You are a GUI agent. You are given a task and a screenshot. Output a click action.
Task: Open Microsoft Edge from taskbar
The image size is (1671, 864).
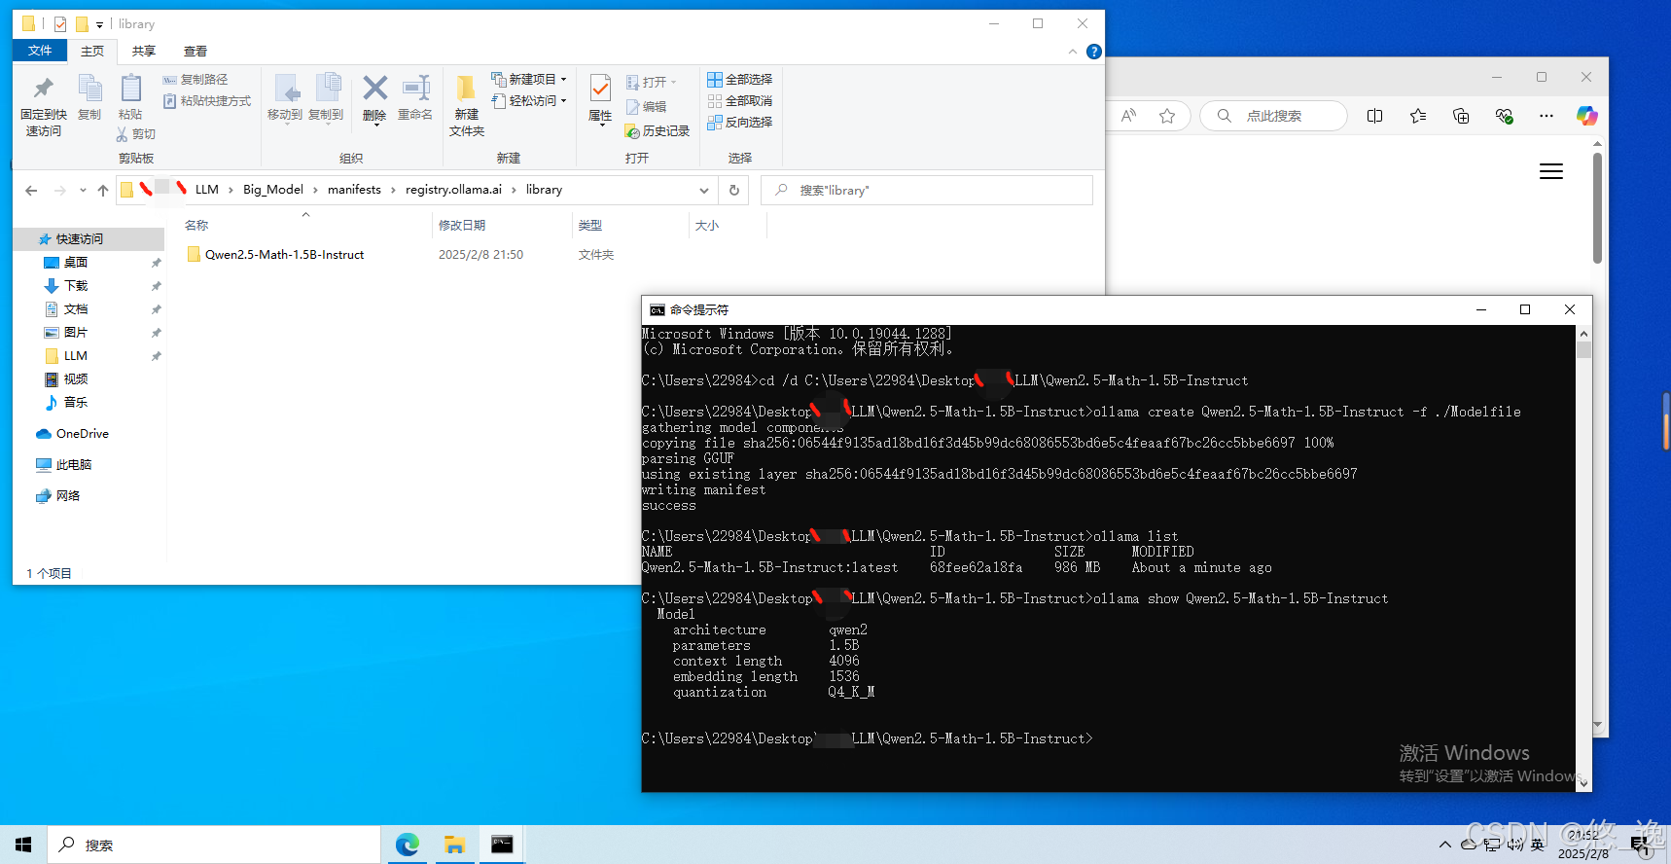click(408, 845)
